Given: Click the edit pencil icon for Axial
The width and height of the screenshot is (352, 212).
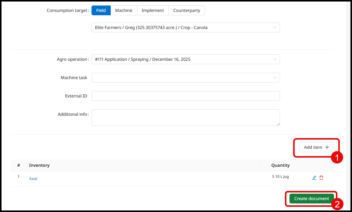Looking at the screenshot, I should click(314, 178).
